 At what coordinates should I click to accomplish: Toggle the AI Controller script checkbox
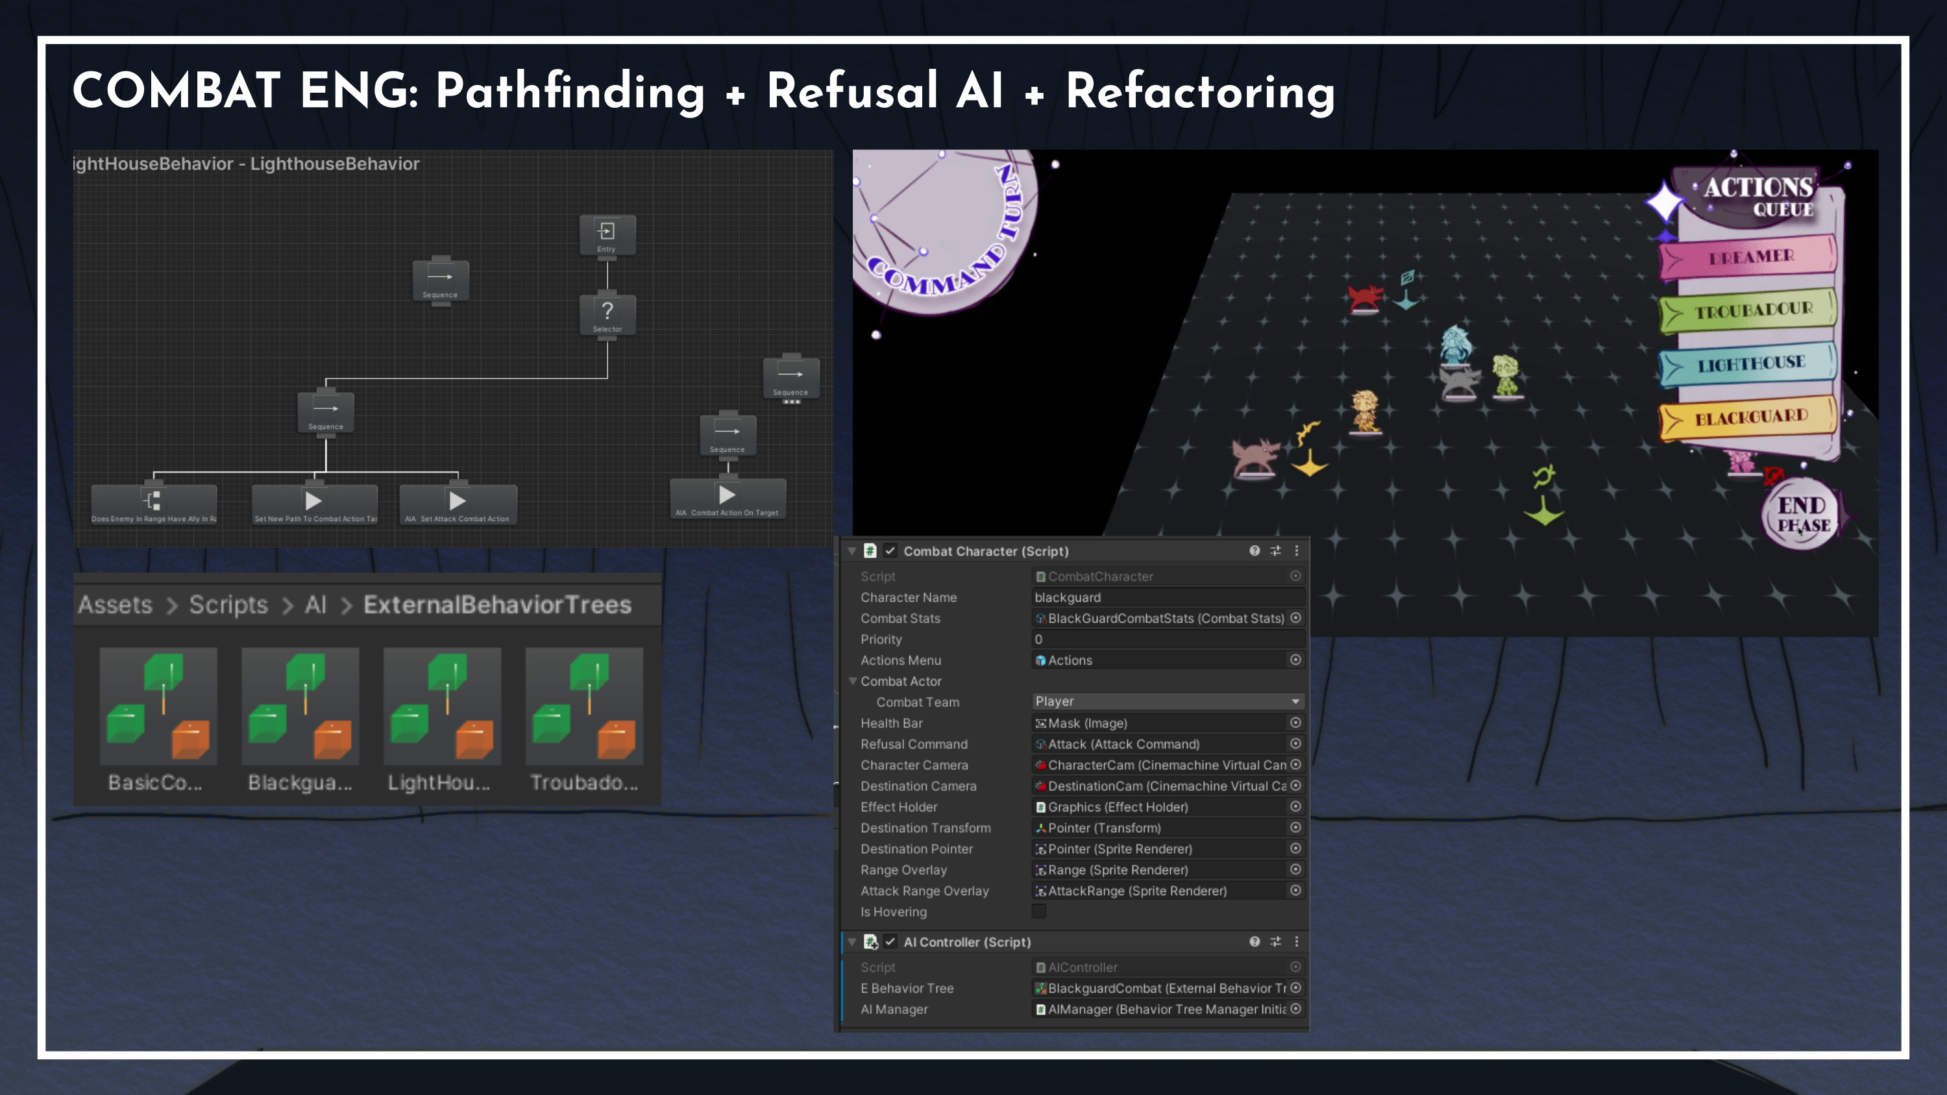click(x=890, y=942)
